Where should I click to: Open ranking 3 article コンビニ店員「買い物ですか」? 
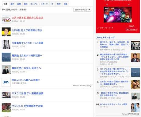click(x=114, y=71)
